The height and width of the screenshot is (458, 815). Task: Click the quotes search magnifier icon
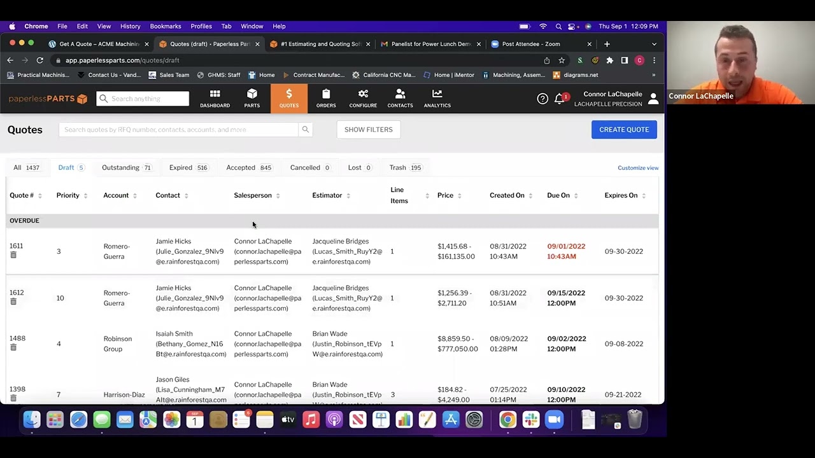pyautogui.click(x=306, y=130)
